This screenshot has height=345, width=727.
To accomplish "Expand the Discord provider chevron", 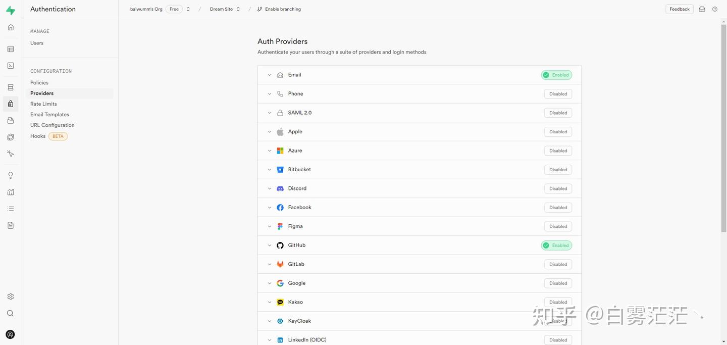I will point(270,188).
